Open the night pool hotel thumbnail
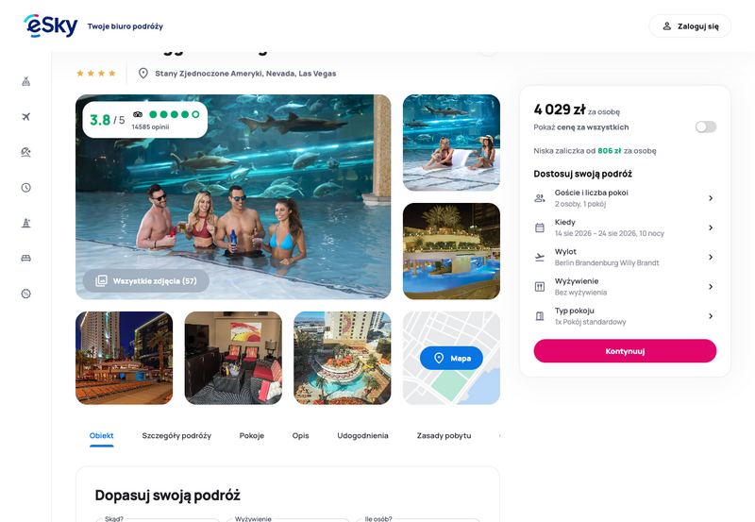The width and height of the screenshot is (755, 522). [x=451, y=251]
